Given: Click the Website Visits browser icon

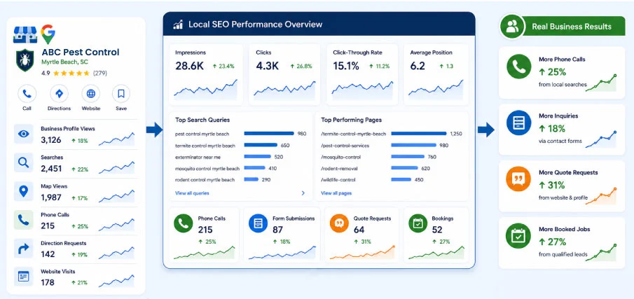Looking at the screenshot, I should [24, 277].
